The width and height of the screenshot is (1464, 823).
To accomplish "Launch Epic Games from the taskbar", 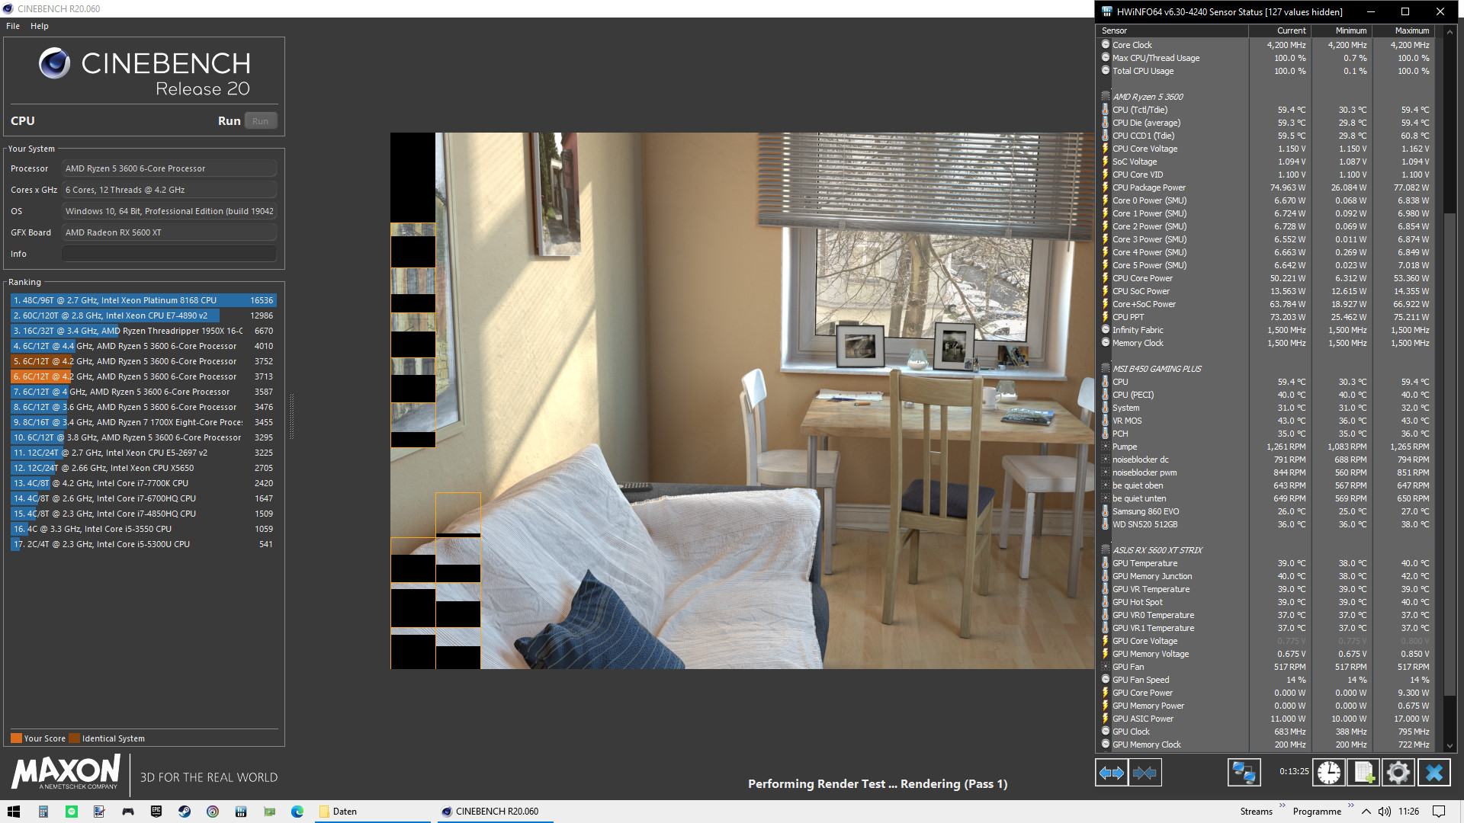I will coord(156,812).
